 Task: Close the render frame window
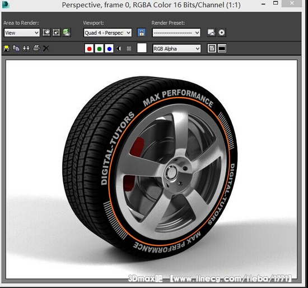point(292,3)
